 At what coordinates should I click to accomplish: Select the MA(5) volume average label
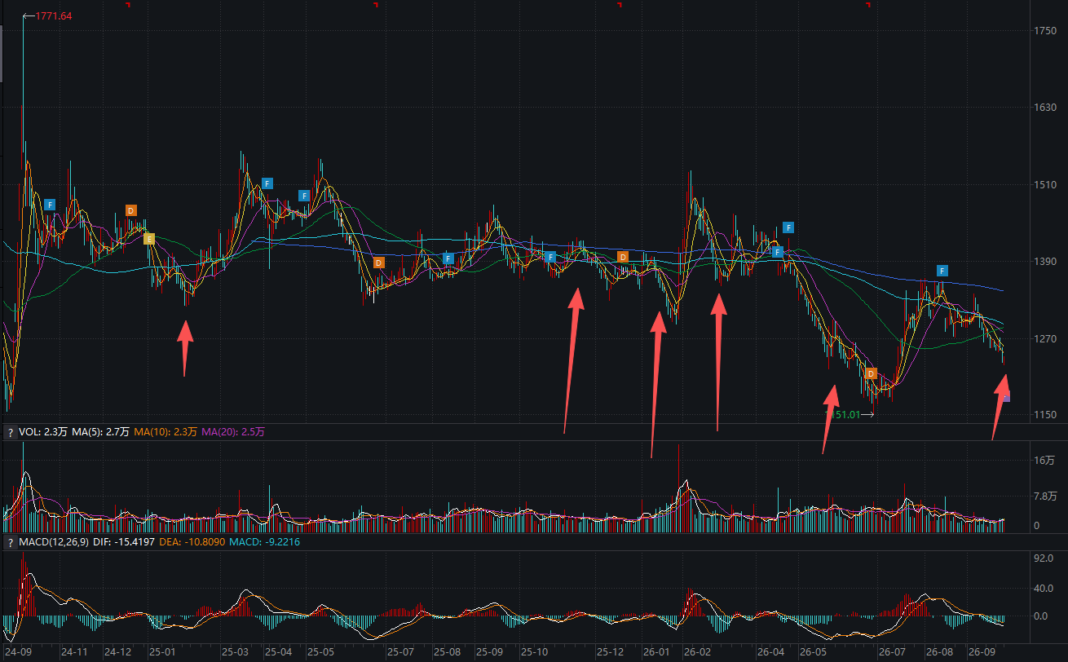[x=101, y=432]
